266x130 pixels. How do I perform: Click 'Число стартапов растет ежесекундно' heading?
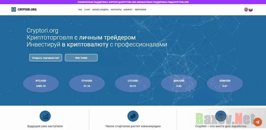(x=133, y=126)
